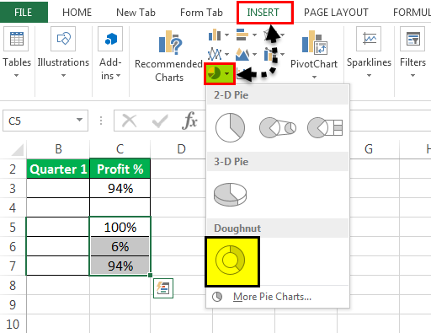Select column D header
This screenshot has height=333, width=431.
[x=182, y=149]
